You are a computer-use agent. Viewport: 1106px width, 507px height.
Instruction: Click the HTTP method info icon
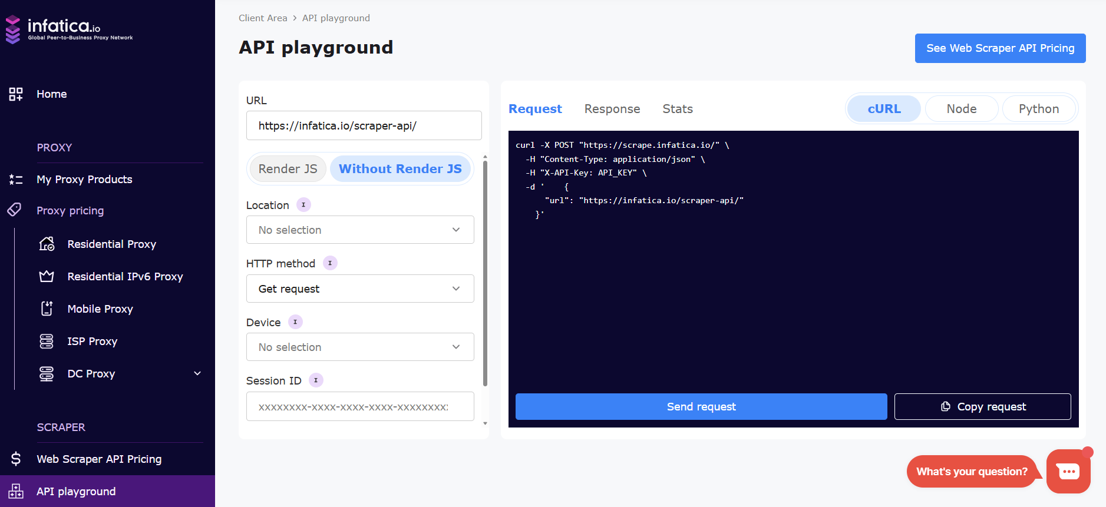[330, 263]
